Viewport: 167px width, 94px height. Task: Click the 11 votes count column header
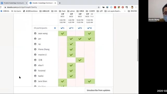pyautogui.click(x=71, y=28)
